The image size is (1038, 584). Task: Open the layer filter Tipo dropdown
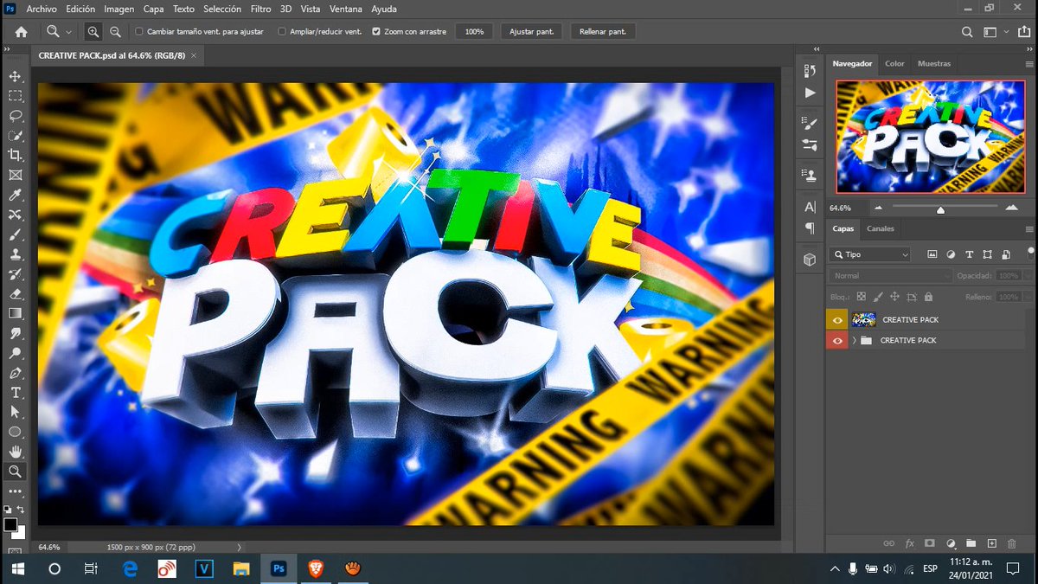[868, 253]
